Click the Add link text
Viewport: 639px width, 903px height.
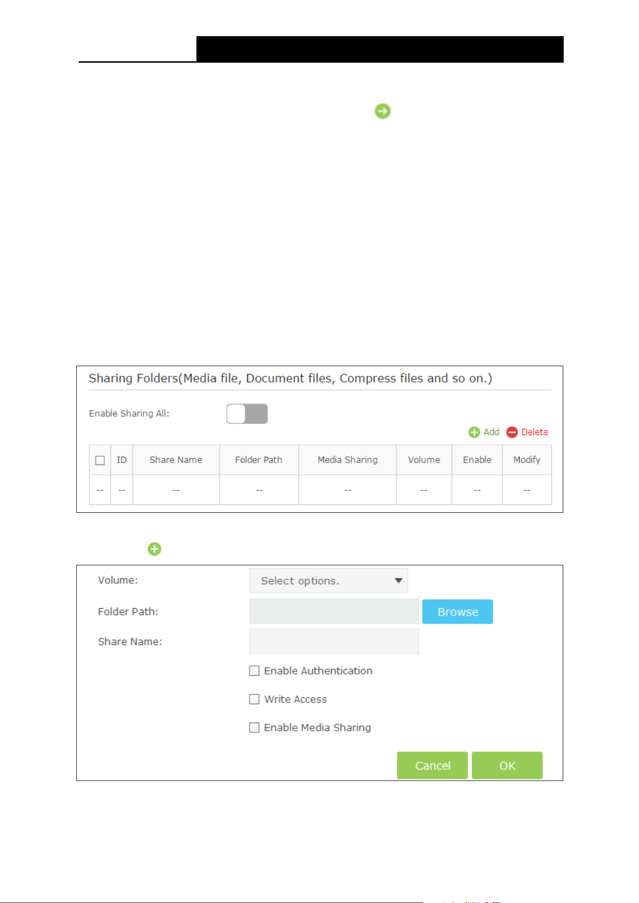coord(491,432)
